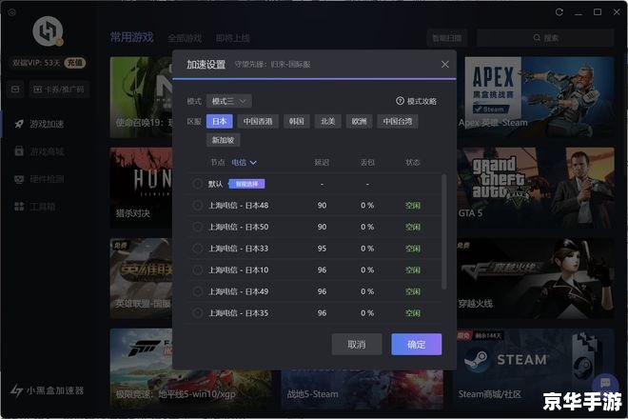This screenshot has height=419, width=628.
Task: Click the user avatar logo at top left
Action: pos(48,31)
